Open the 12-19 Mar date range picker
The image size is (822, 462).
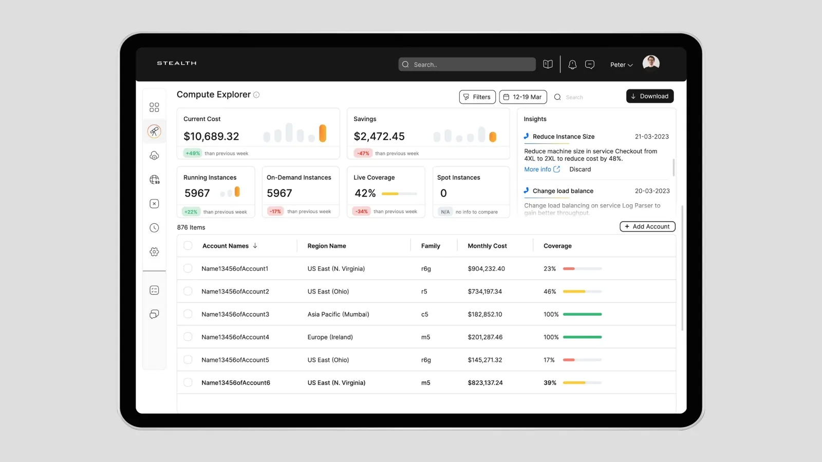click(x=523, y=97)
